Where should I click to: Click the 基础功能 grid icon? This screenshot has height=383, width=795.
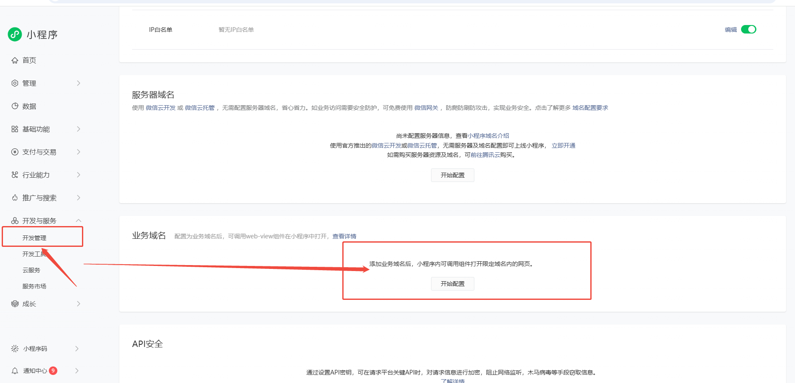[x=14, y=129]
